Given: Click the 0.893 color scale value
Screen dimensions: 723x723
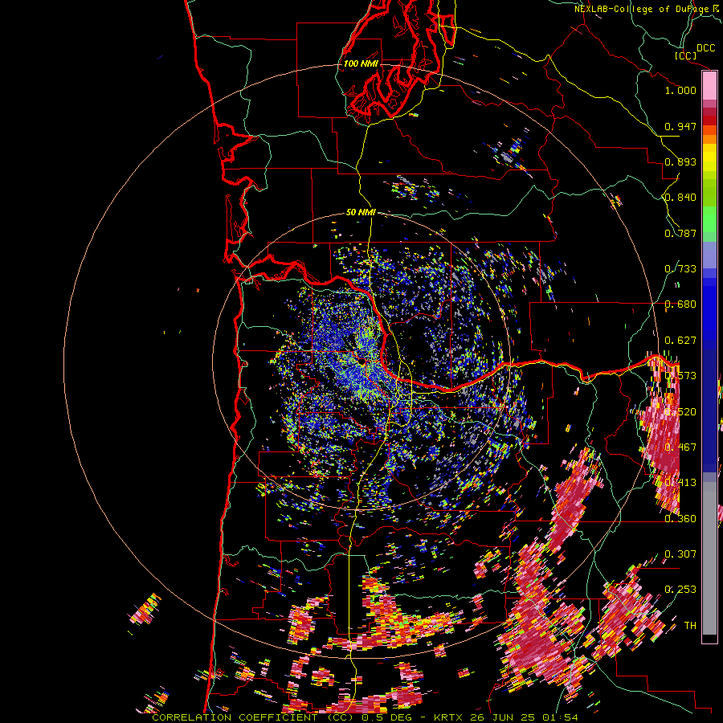Looking at the screenshot, I should (x=680, y=161).
